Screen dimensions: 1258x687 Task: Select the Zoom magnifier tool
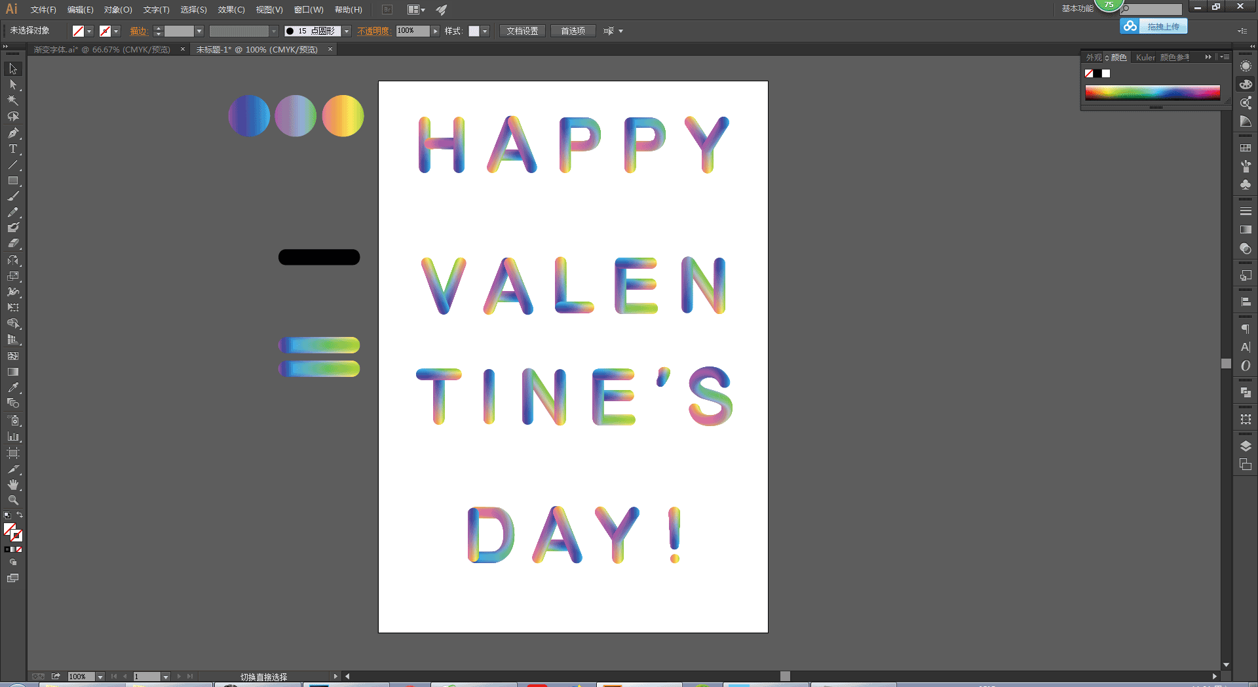tap(13, 500)
